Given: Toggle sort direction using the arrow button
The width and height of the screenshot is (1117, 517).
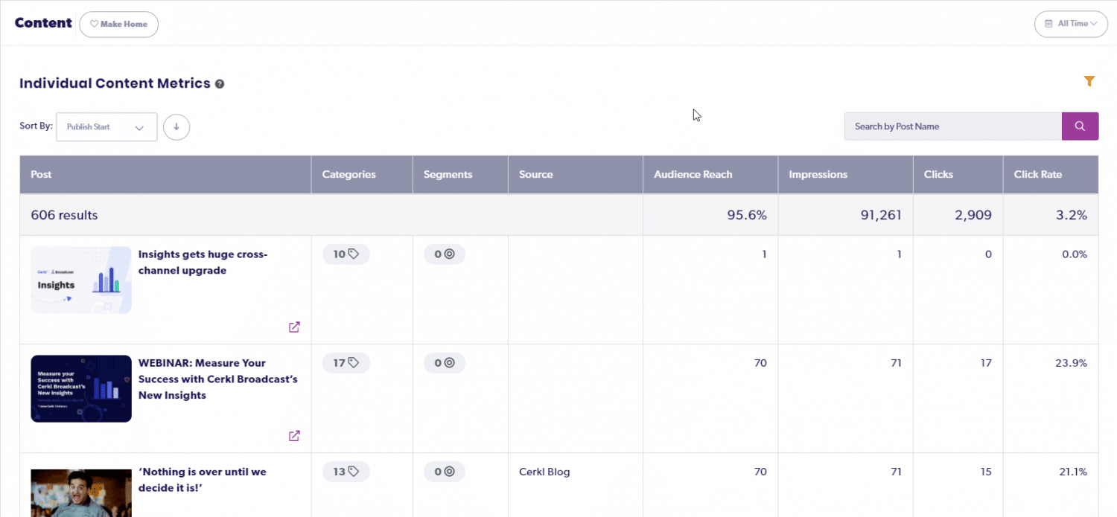Looking at the screenshot, I should (176, 126).
